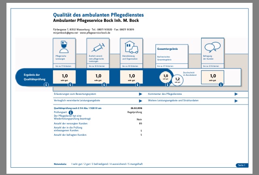Click 'Ambulanter Pflegeservice Bock' heading
Viewport: 259px width, 175px height.
(96, 21)
